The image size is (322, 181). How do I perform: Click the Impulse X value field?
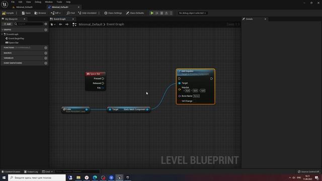[188, 90]
